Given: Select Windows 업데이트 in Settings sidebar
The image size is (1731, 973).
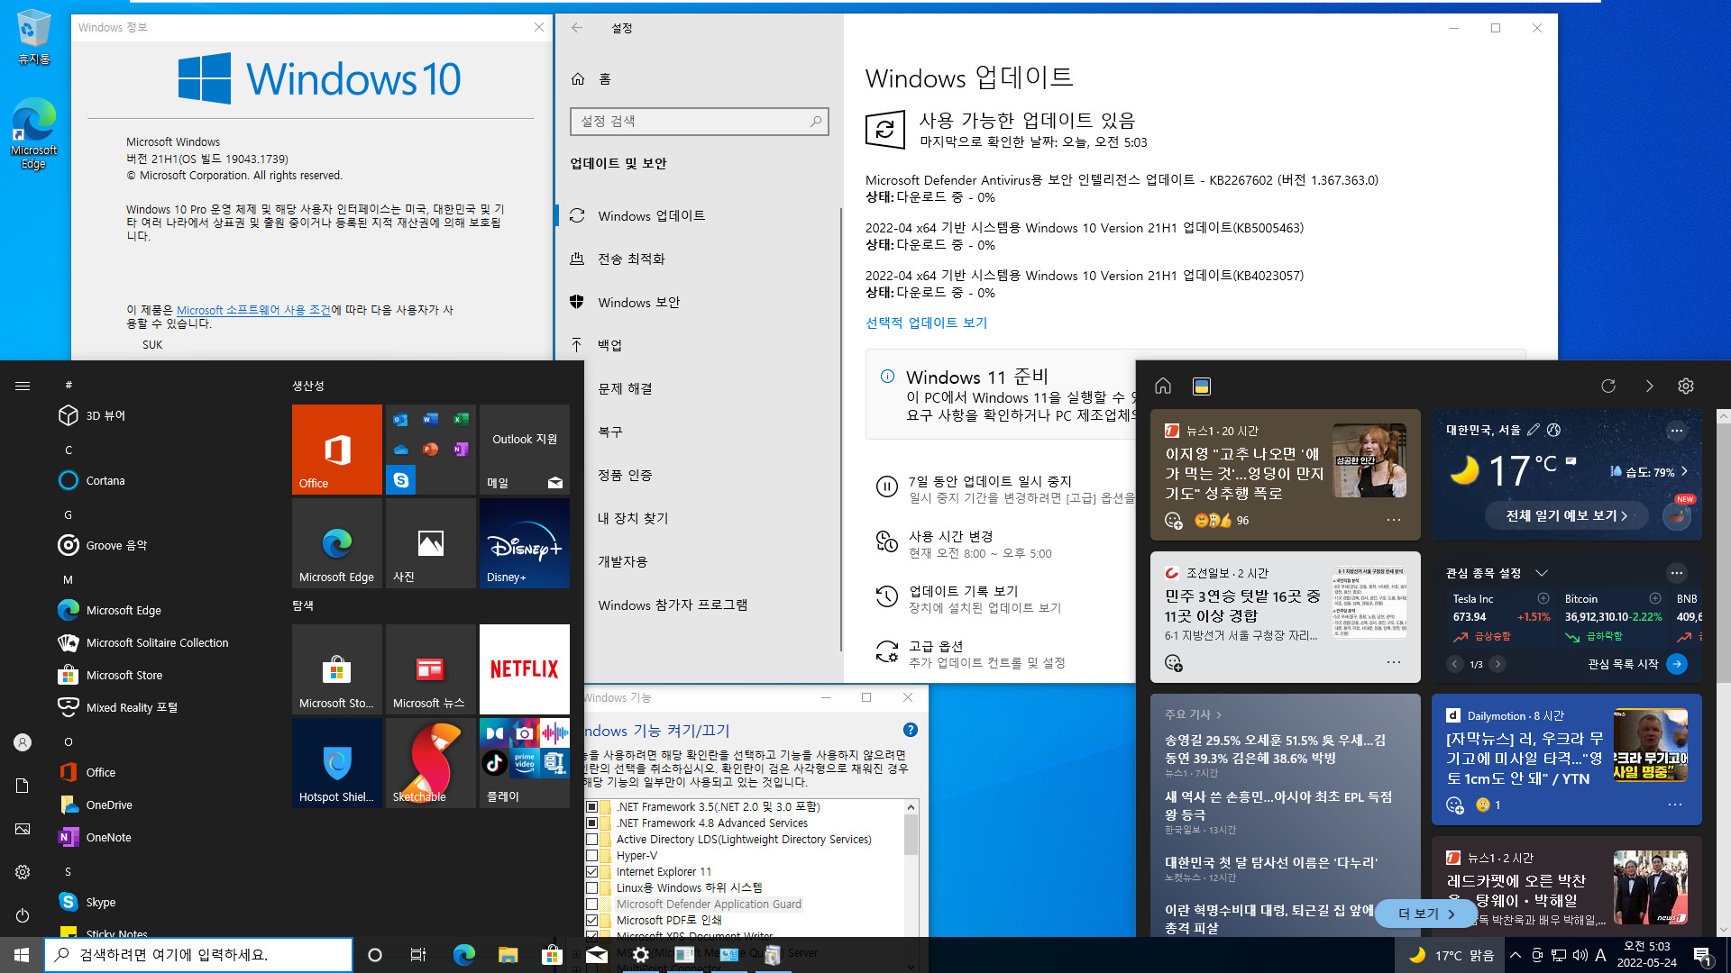Looking at the screenshot, I should (699, 216).
